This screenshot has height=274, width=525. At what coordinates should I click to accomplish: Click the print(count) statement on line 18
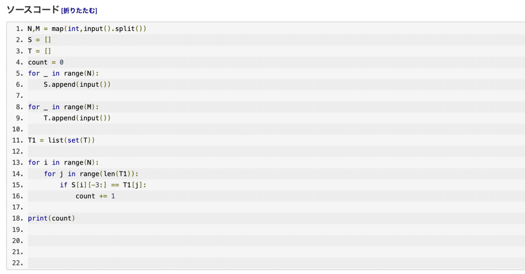tap(51, 218)
